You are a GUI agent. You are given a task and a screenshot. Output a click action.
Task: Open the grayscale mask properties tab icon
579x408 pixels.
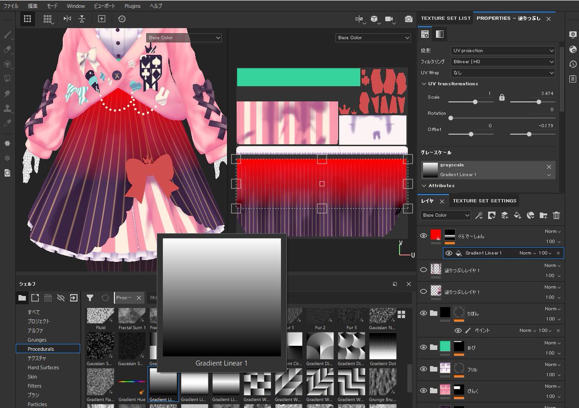[x=440, y=34]
